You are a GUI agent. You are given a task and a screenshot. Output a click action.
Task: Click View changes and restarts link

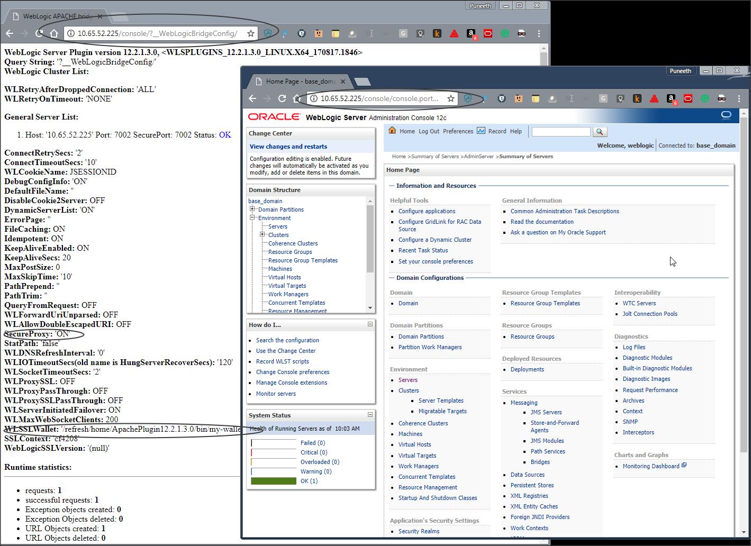[288, 147]
